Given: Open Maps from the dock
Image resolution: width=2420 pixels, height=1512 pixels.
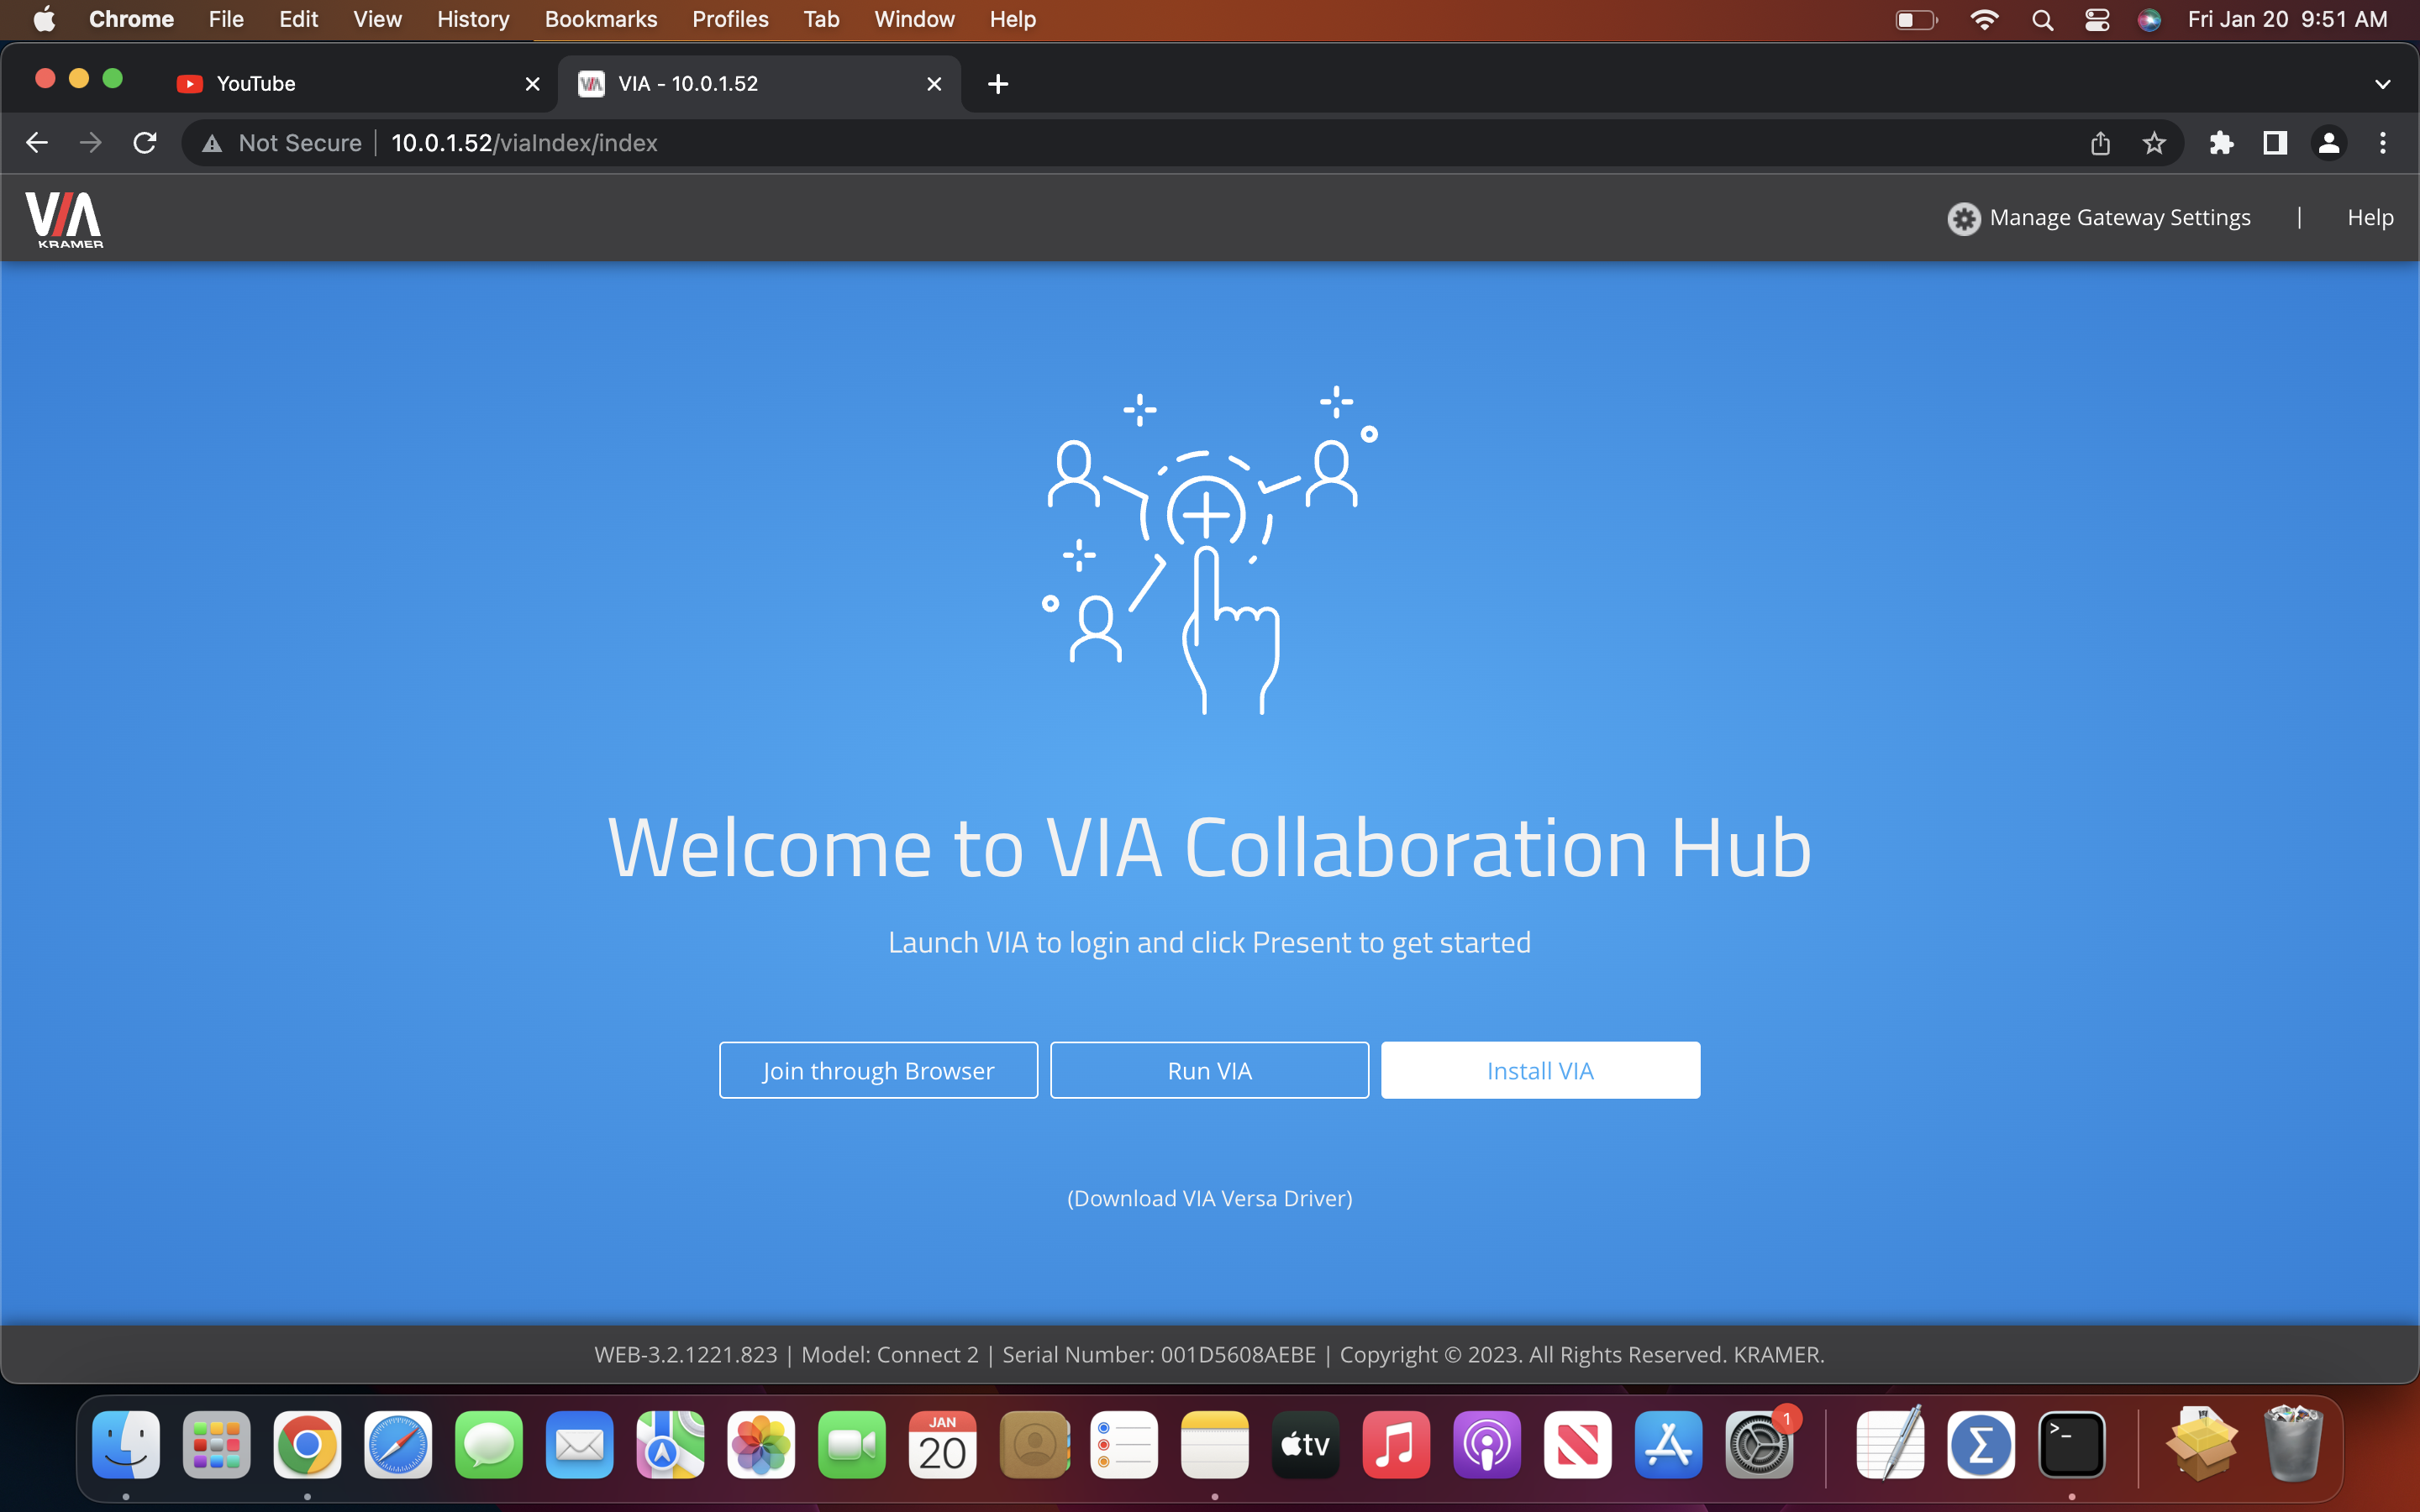Looking at the screenshot, I should [x=670, y=1444].
